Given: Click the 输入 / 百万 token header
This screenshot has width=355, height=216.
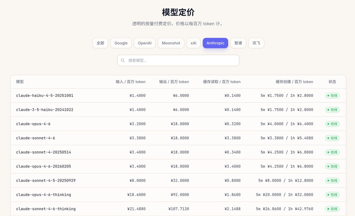Looking at the screenshot, I should pos(130,82).
